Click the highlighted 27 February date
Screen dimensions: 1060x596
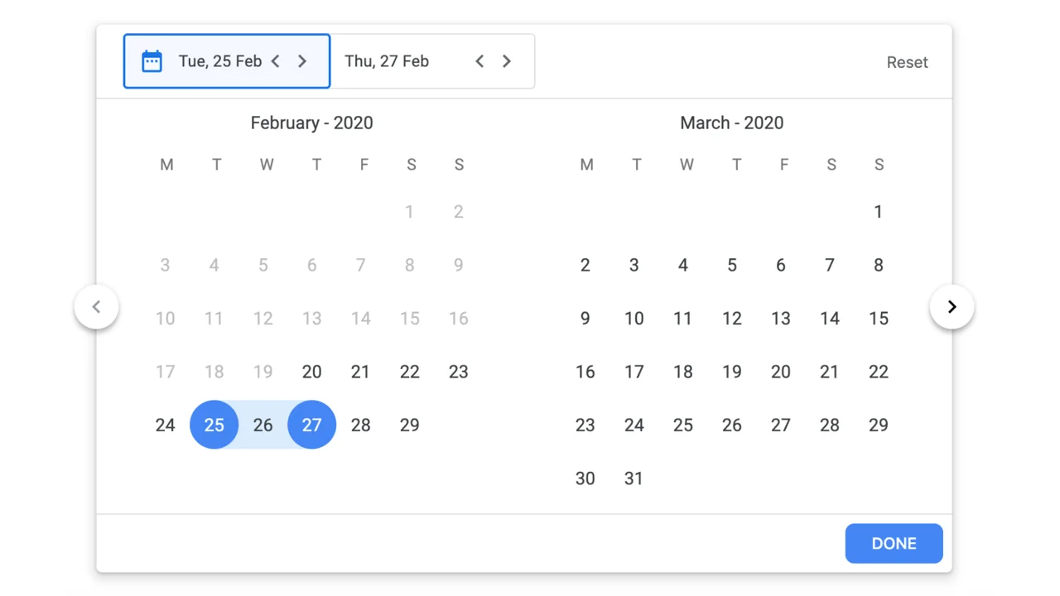pos(311,425)
